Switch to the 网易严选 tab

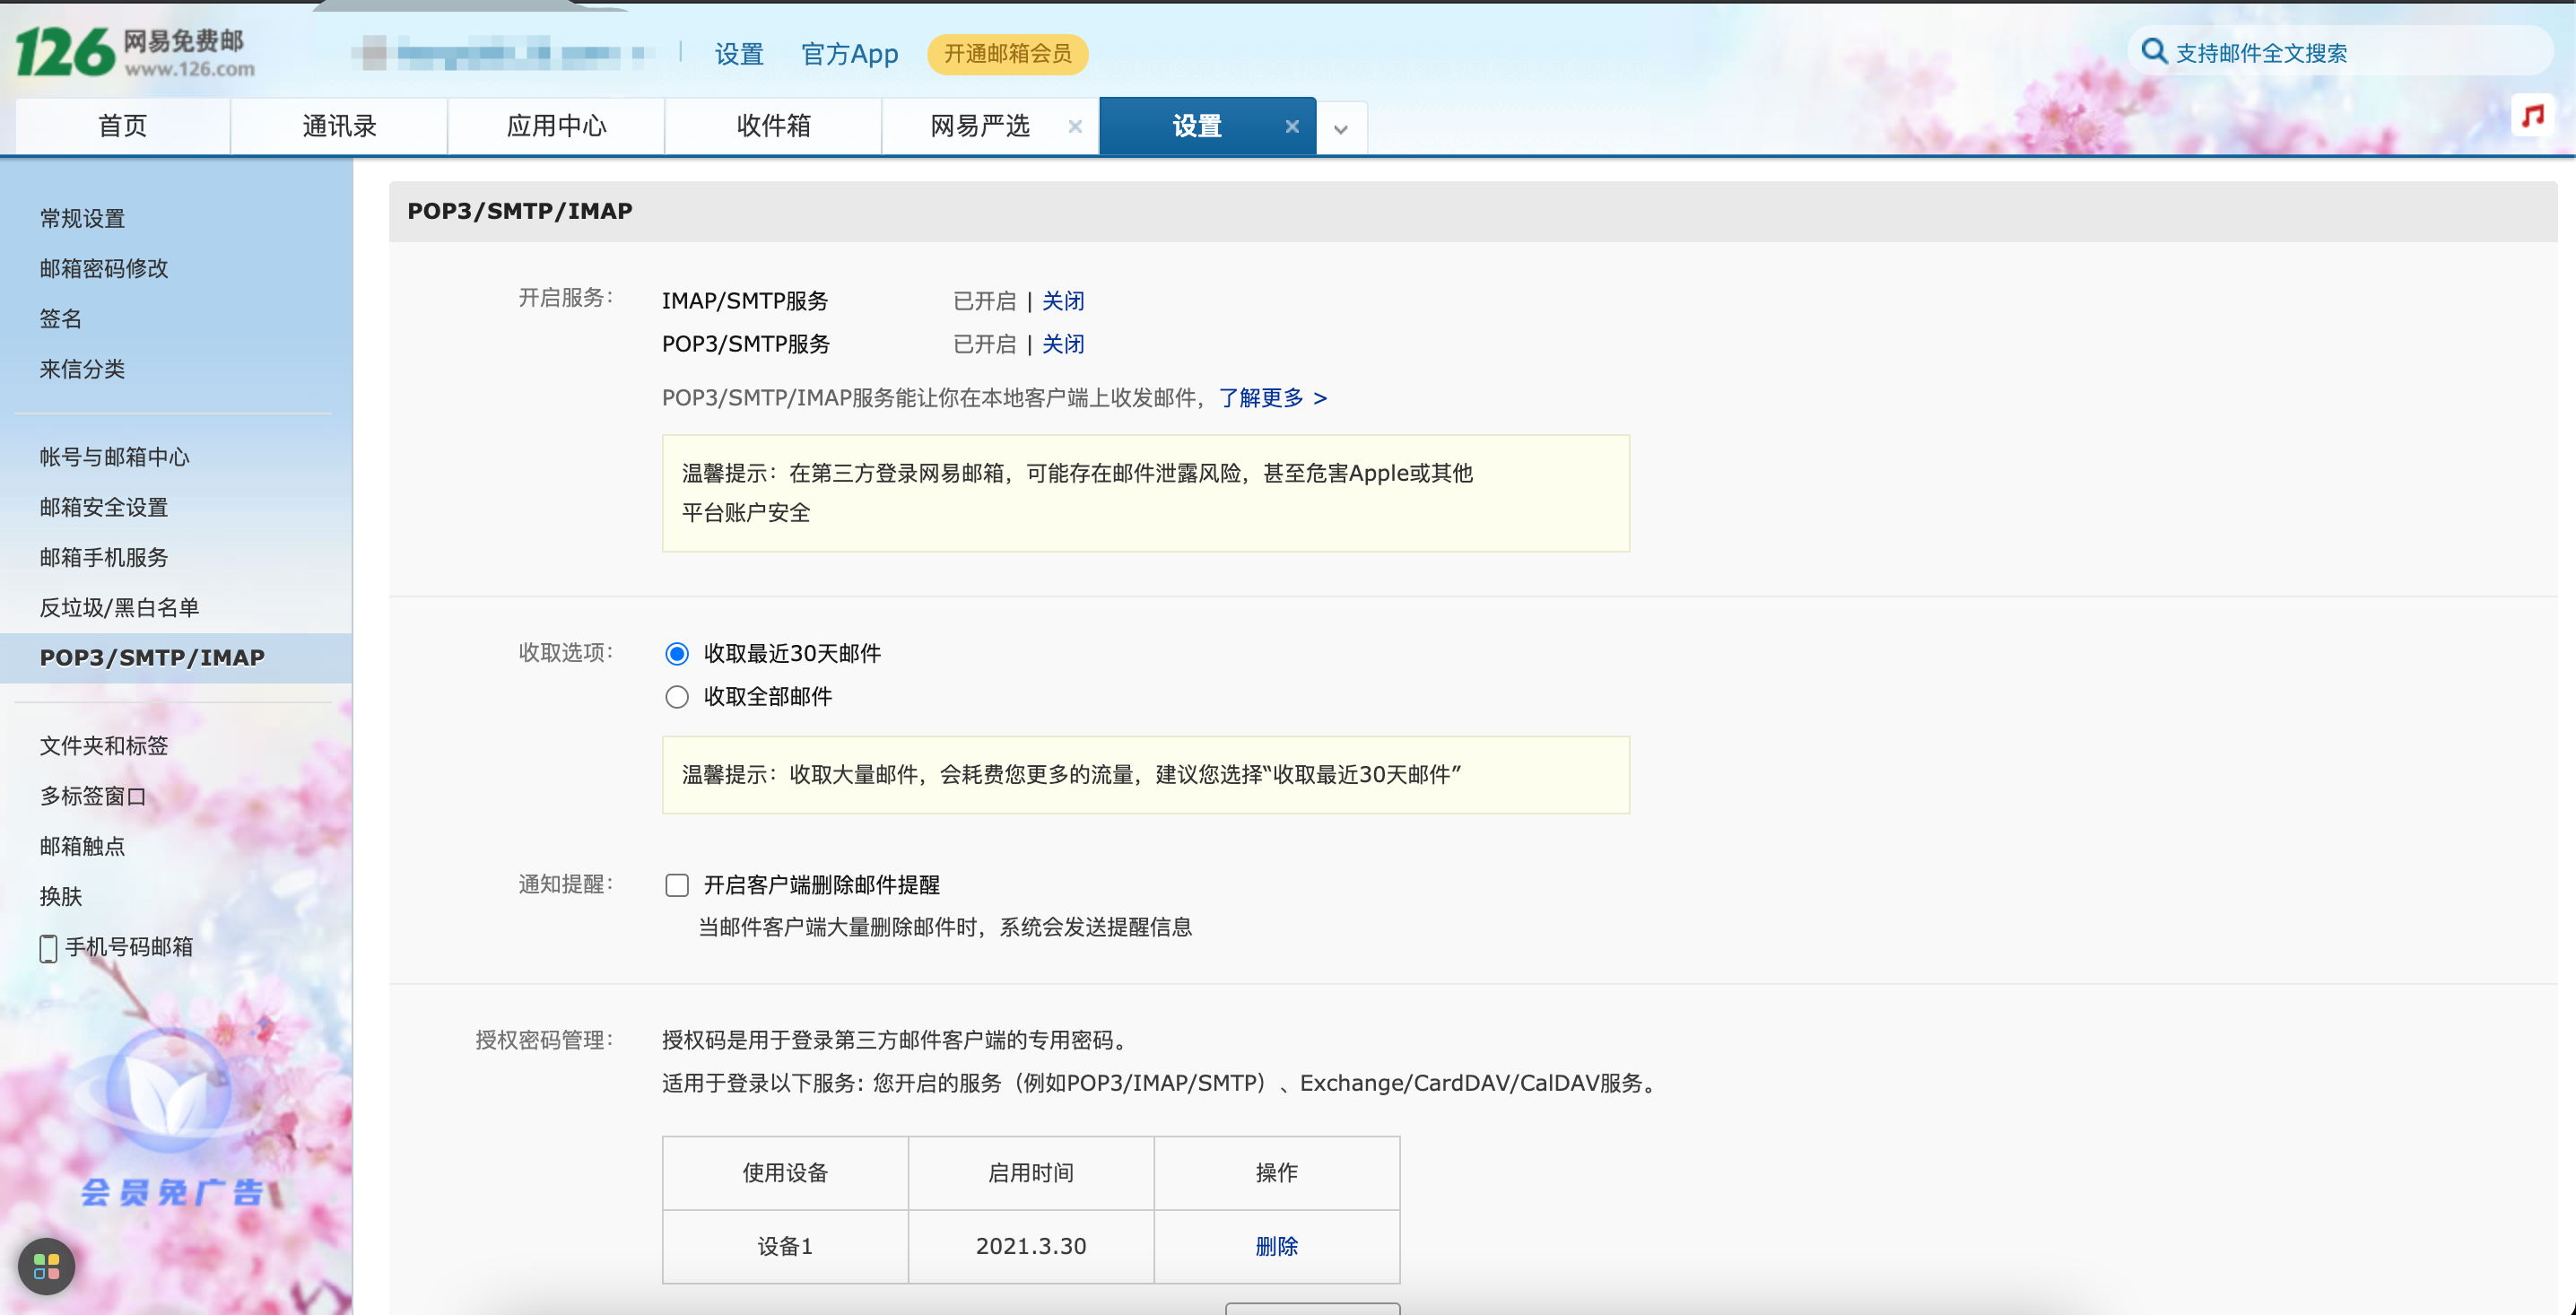[x=980, y=126]
